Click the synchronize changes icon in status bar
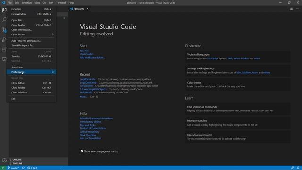The width and height of the screenshot is (302, 170). [x=23, y=168]
